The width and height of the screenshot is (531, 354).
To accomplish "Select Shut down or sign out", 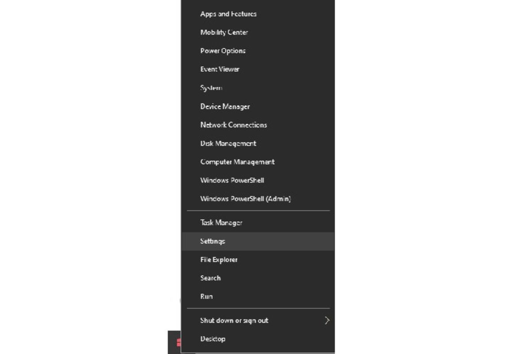I will (x=234, y=320).
